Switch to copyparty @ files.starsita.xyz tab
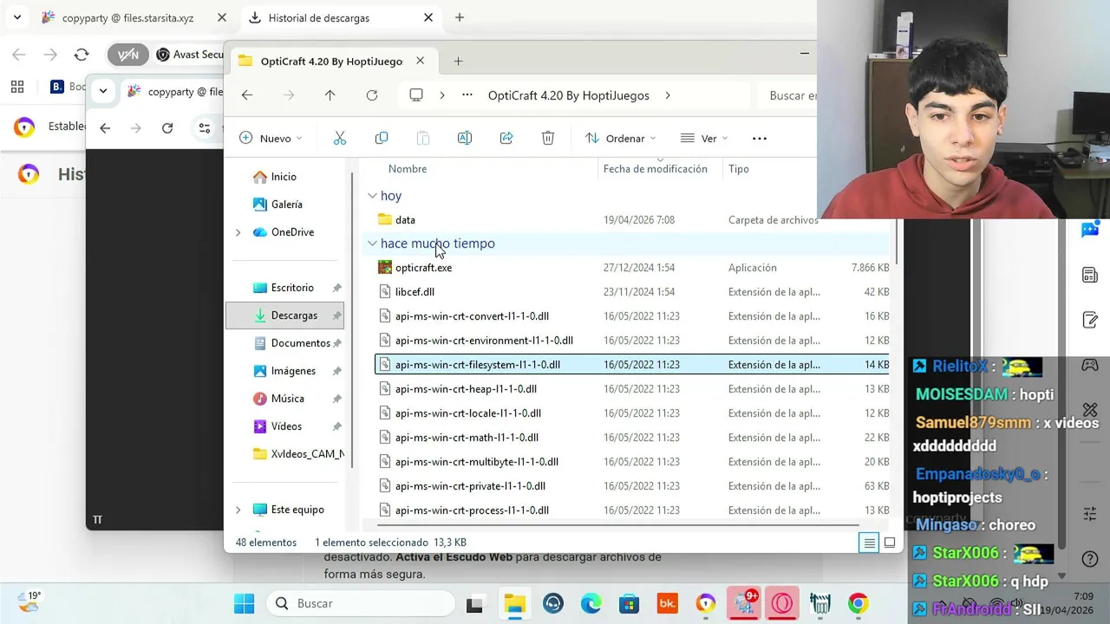Screen dimensions: 1110x624 coord(128,17)
